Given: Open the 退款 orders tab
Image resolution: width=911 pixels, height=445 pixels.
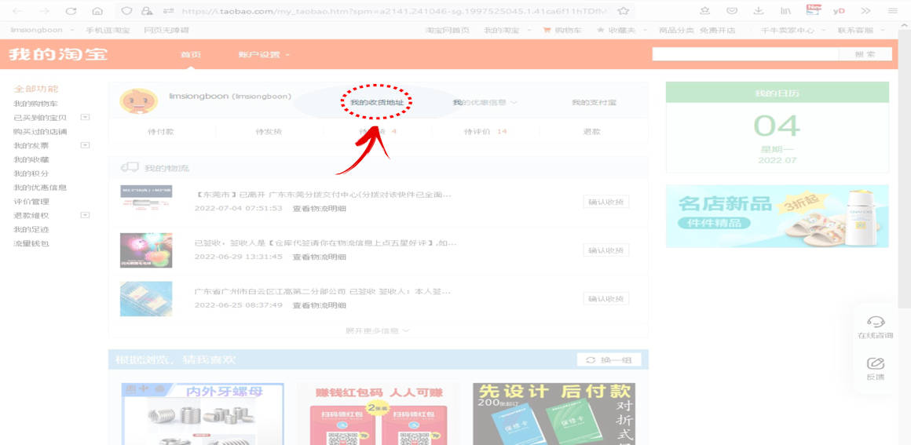Looking at the screenshot, I should 592,132.
